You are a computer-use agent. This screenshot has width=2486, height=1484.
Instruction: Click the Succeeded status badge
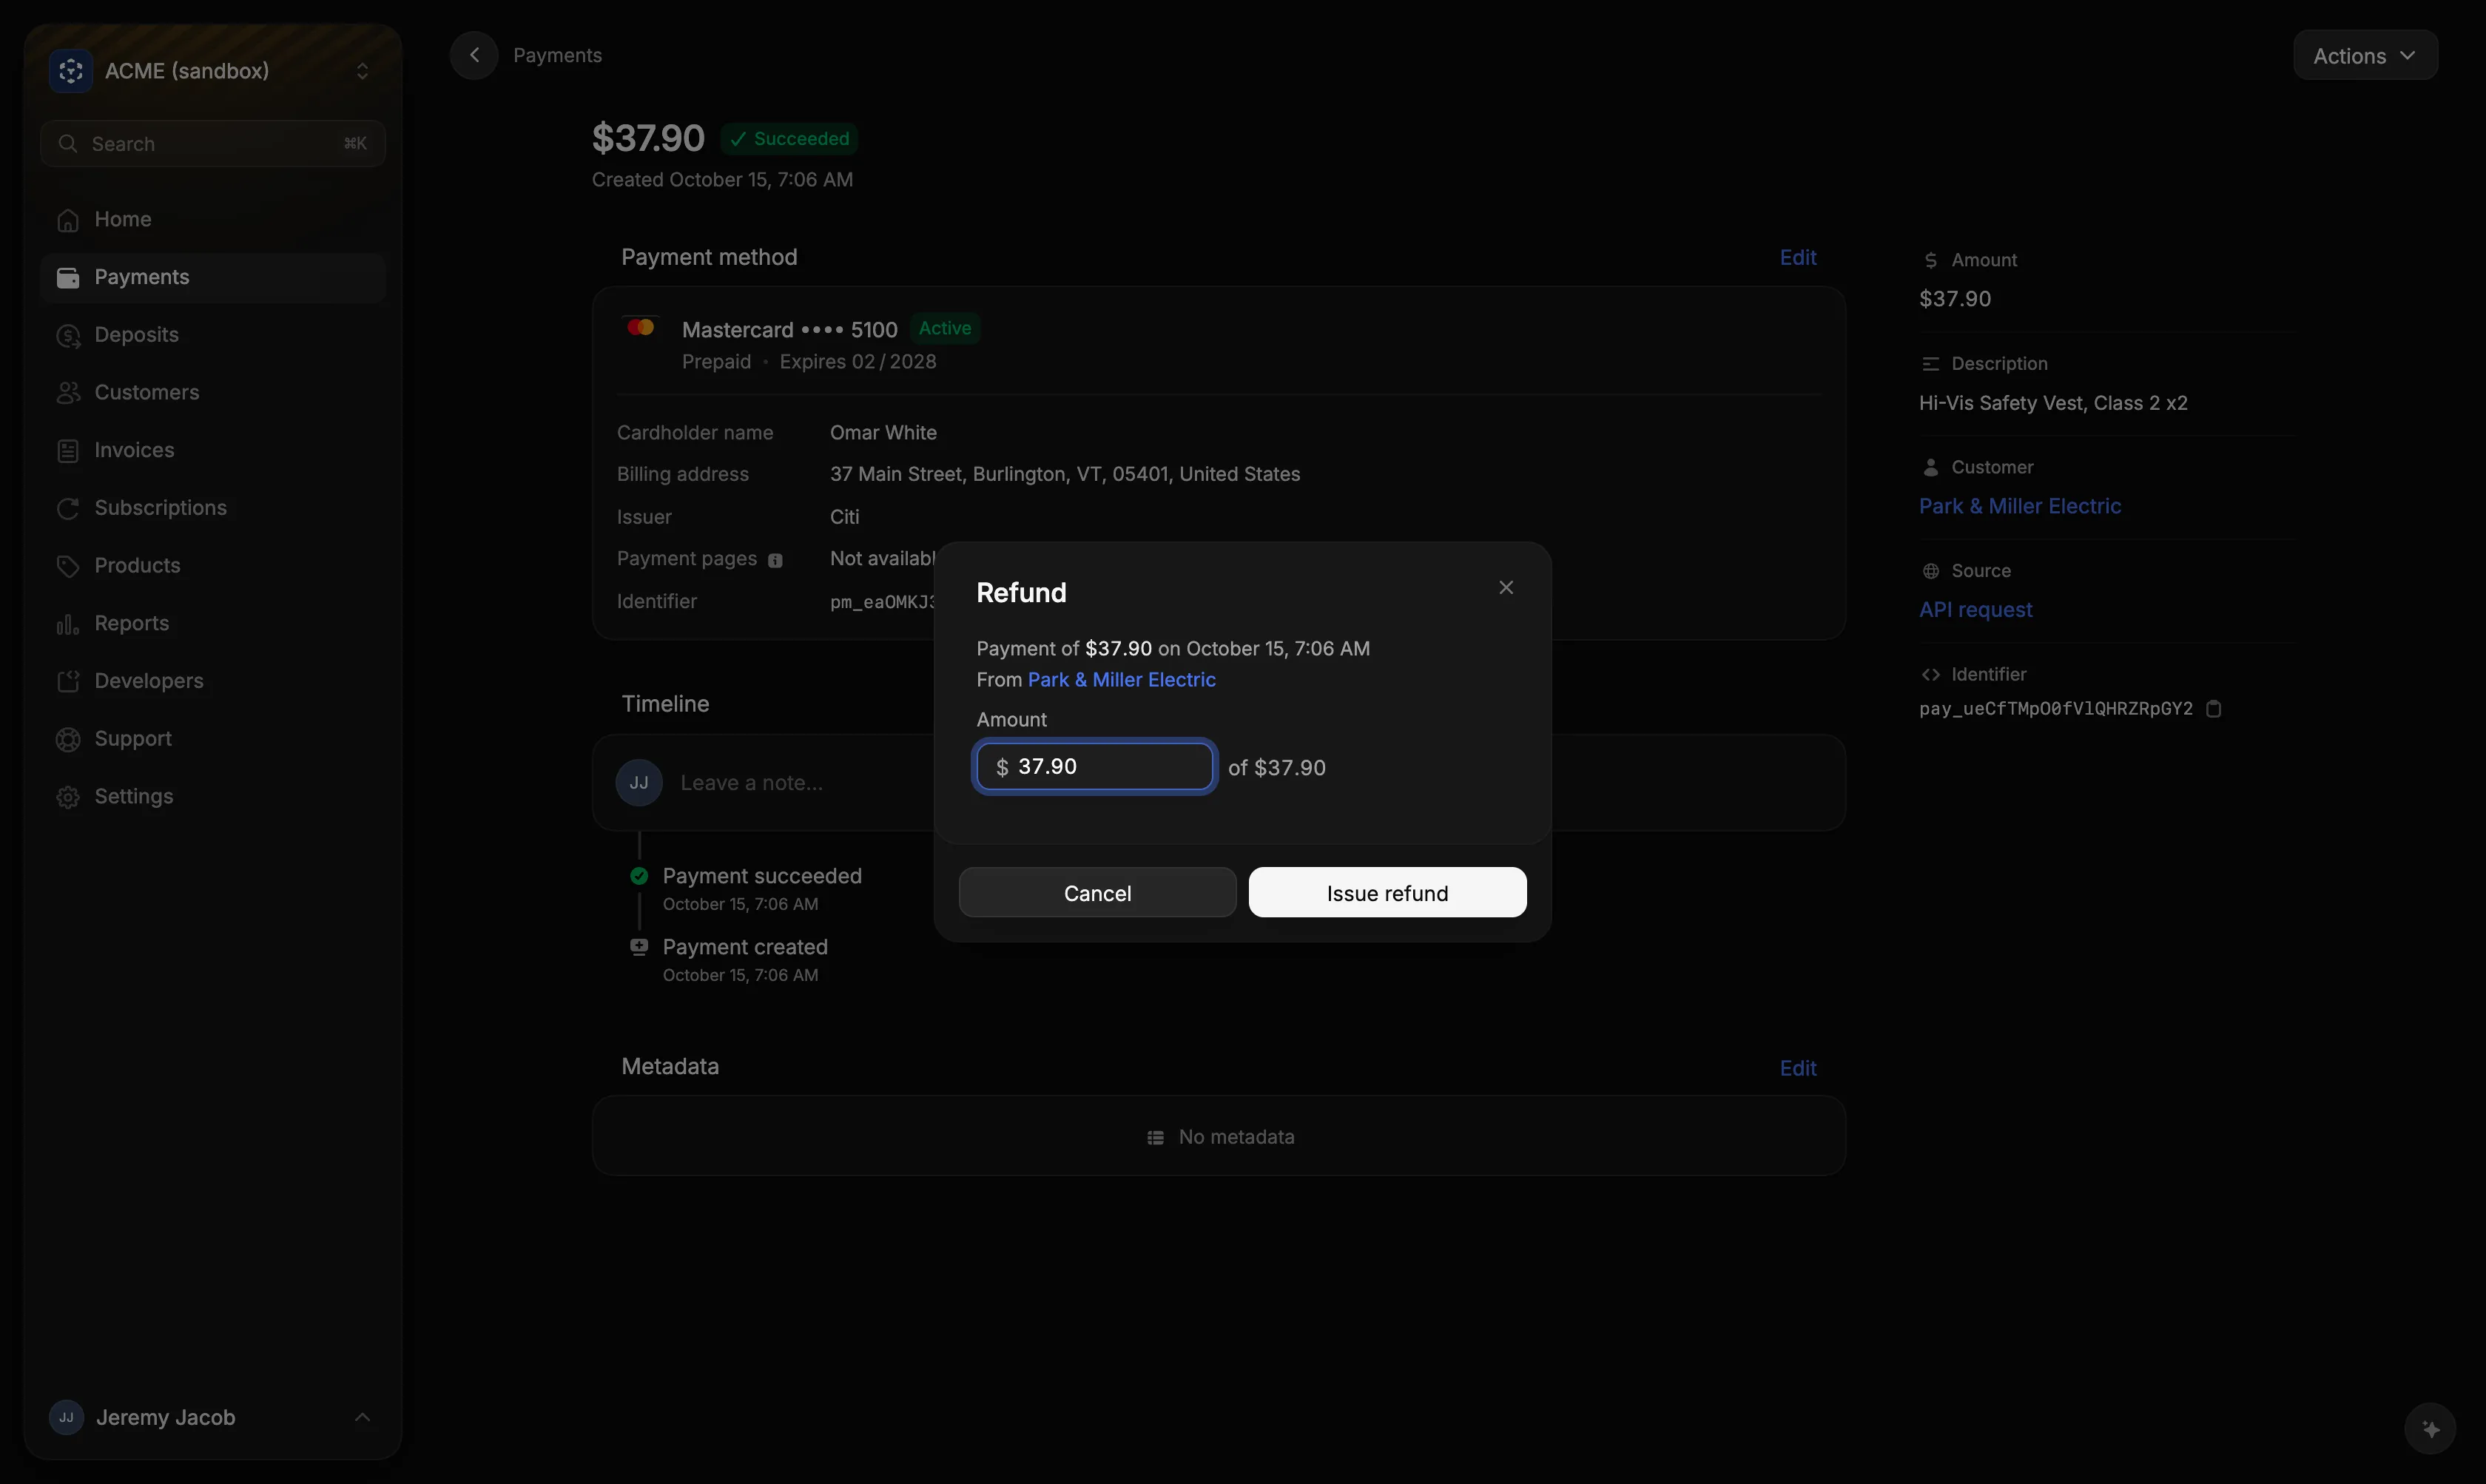789,138
